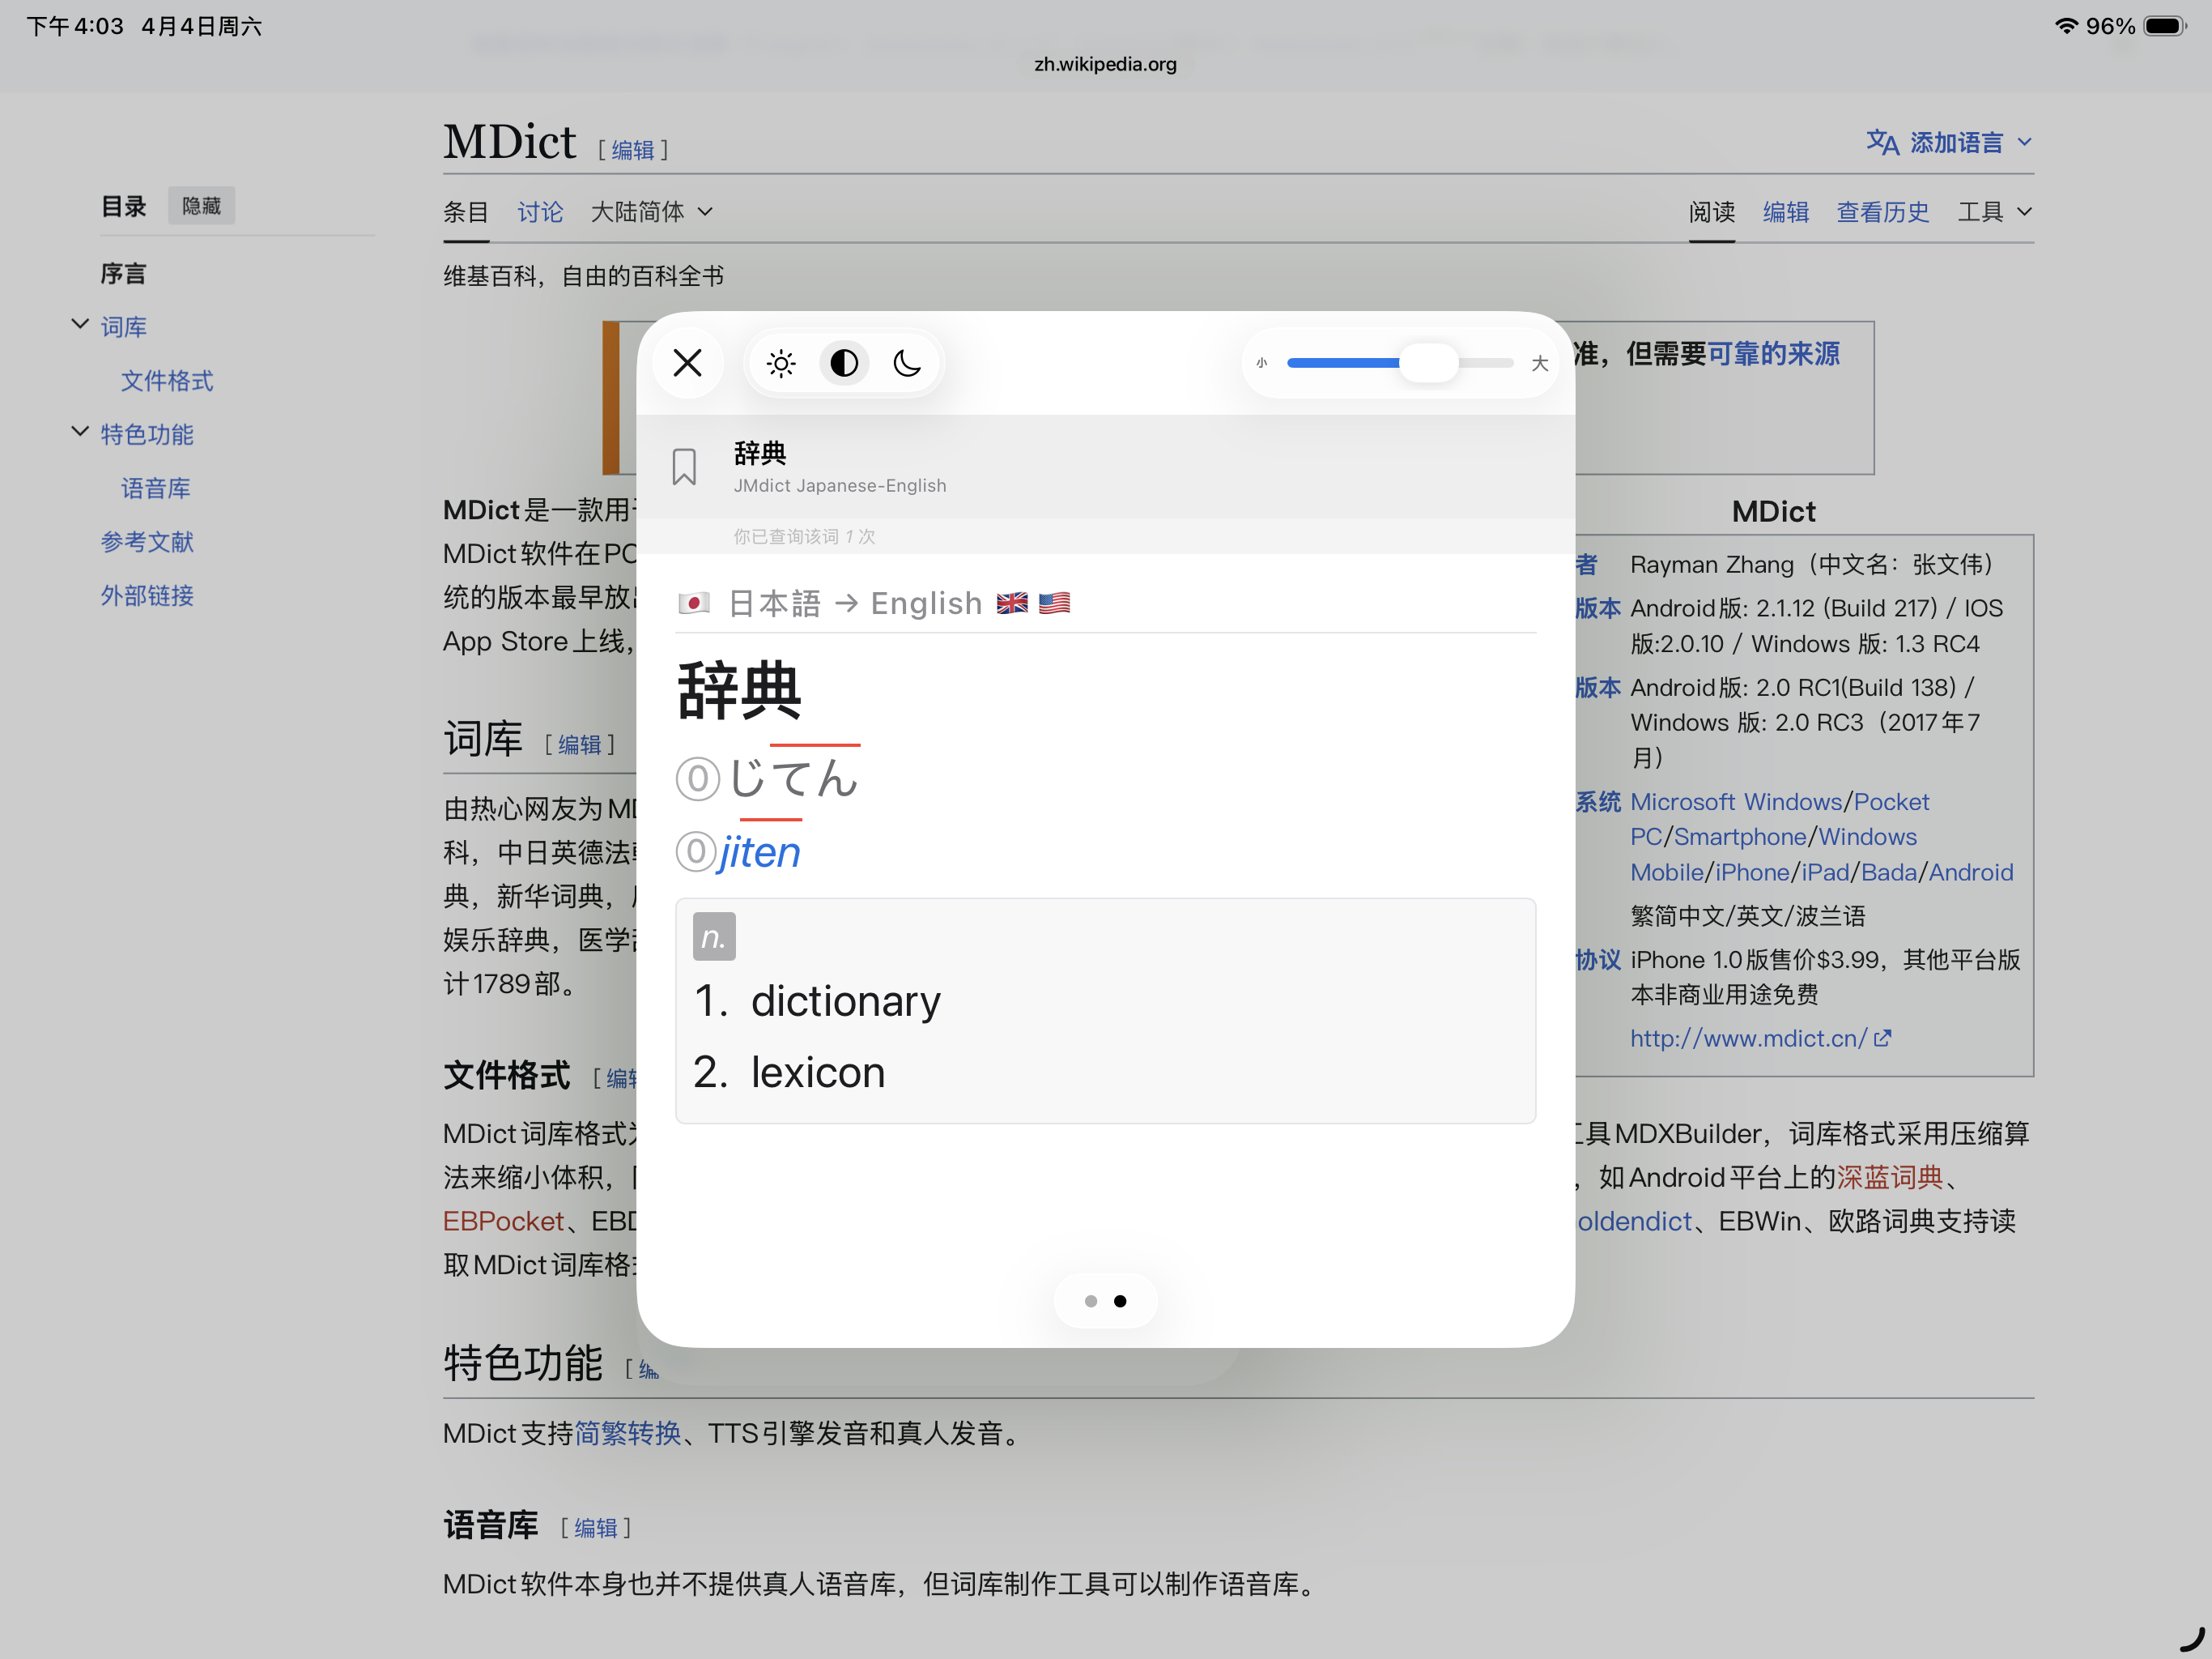This screenshot has height=1659, width=2212.
Task: Switch to the light theme sun icon
Action: click(x=781, y=363)
